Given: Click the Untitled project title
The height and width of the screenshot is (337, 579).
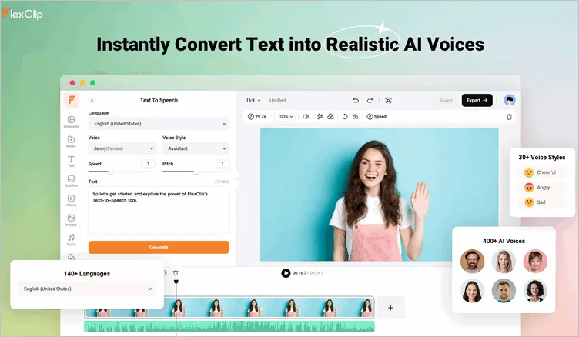Looking at the screenshot, I should coord(278,100).
